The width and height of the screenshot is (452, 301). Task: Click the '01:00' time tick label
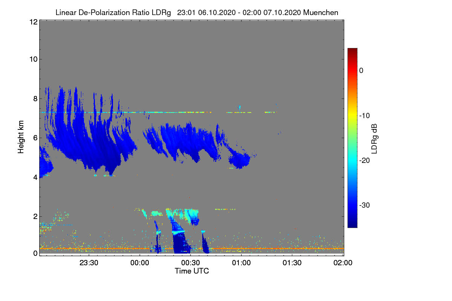[241, 263]
